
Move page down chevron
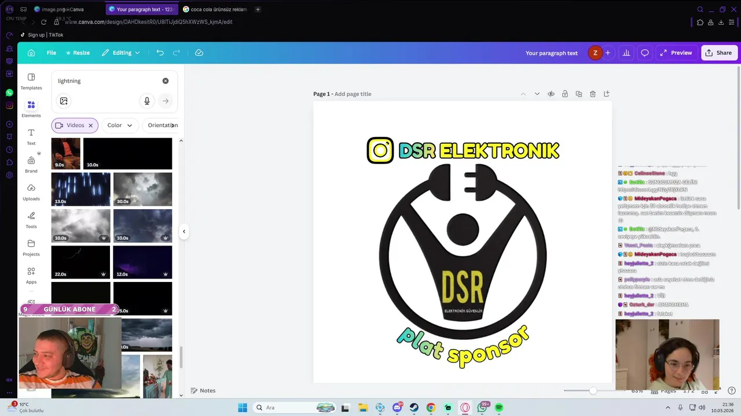pyautogui.click(x=537, y=94)
